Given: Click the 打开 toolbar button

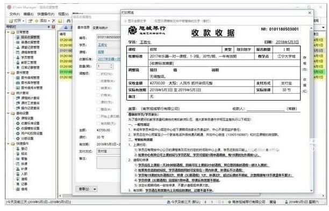Looking at the screenshot, I should tap(16, 20).
